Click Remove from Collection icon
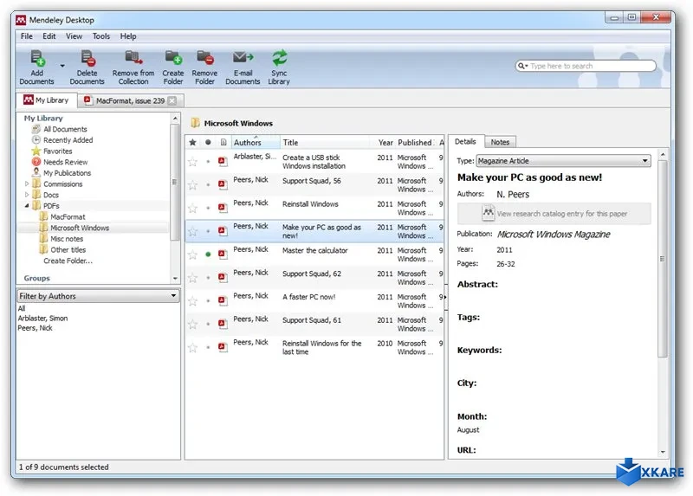 tap(133, 59)
